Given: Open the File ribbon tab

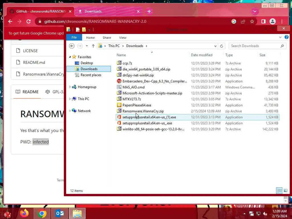Looking at the screenshot, I should coord(74,37).
